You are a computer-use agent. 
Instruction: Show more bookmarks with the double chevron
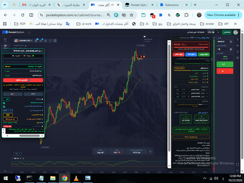(235, 24)
